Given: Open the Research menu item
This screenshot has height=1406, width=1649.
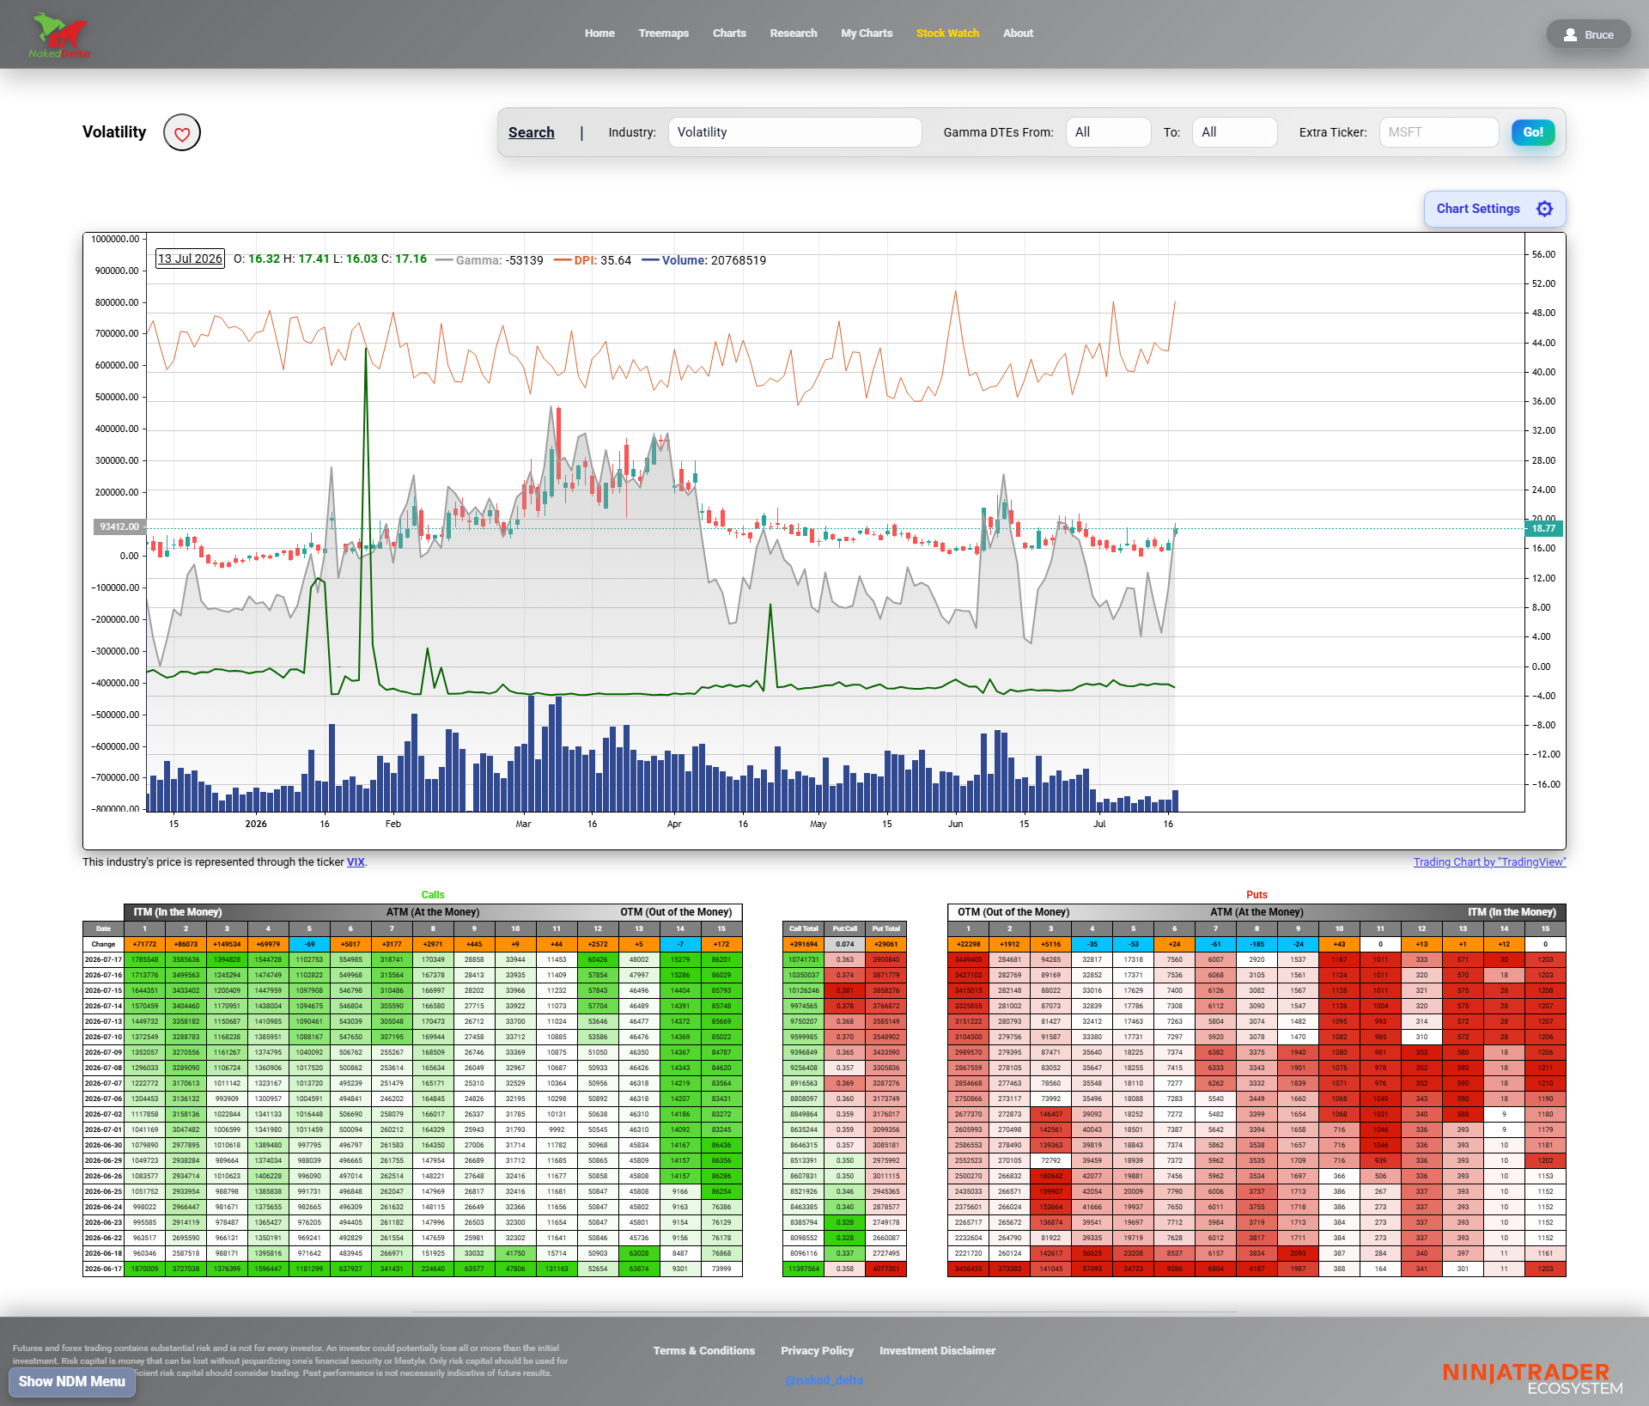Looking at the screenshot, I should (794, 33).
